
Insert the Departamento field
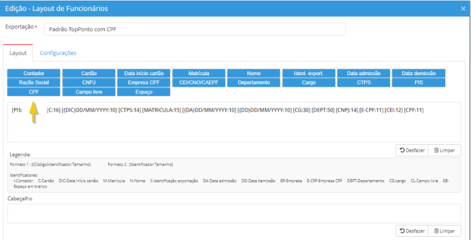pyautogui.click(x=254, y=83)
